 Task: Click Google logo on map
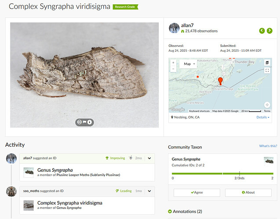[178, 109]
